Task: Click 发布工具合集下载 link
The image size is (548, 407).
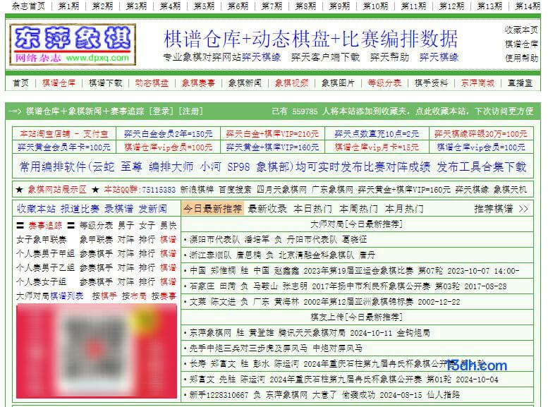Action: pos(481,166)
